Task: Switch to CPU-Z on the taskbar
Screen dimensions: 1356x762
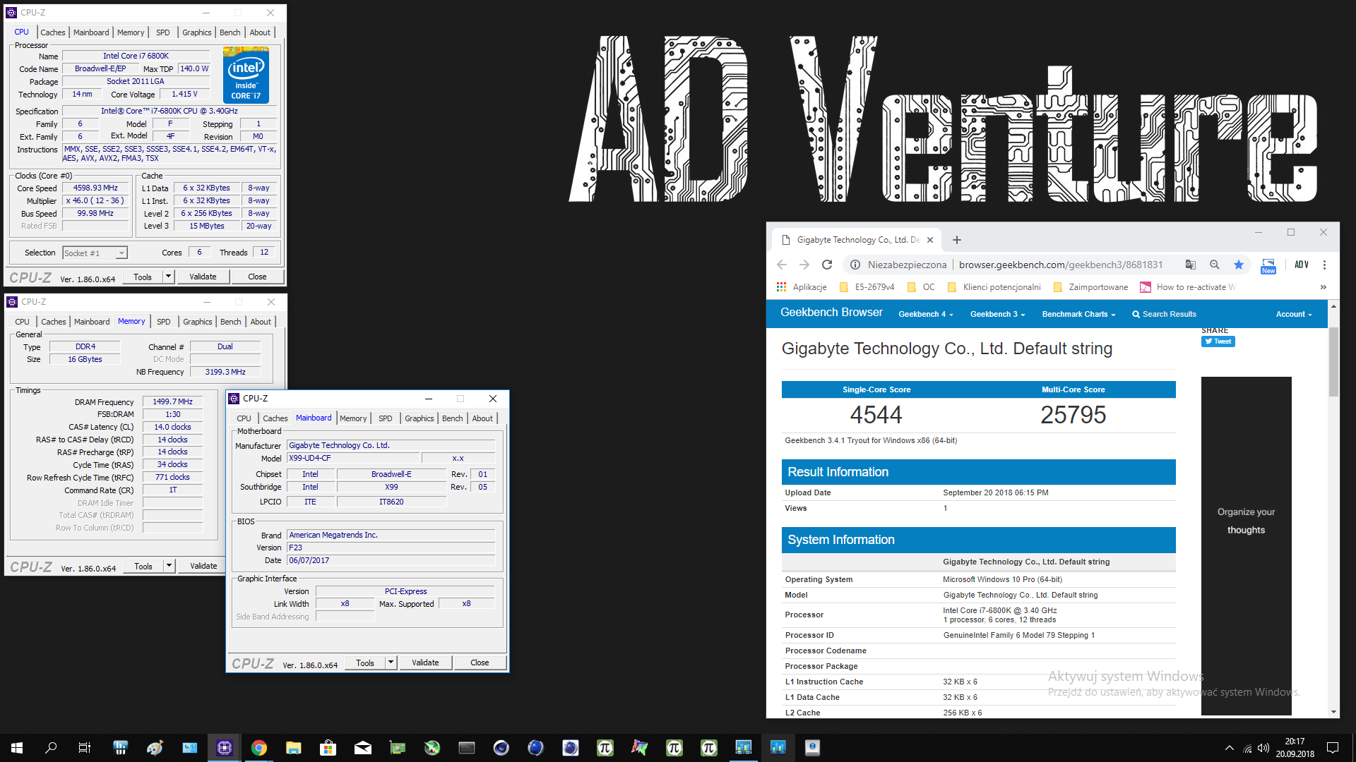Action: tap(225, 748)
